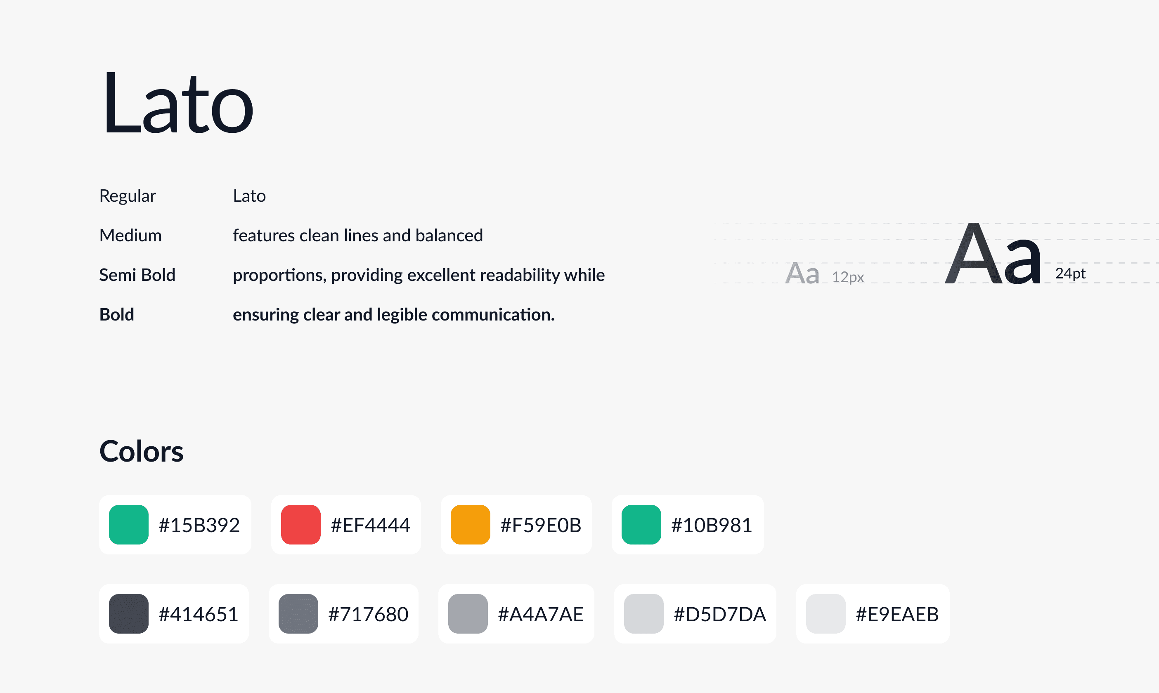Click the hex code text #EF4444
Screen dimensions: 1159x693
click(x=371, y=525)
